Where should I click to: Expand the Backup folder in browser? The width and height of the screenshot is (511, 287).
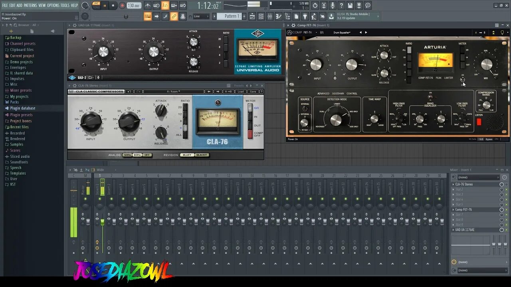pyautogui.click(x=16, y=37)
